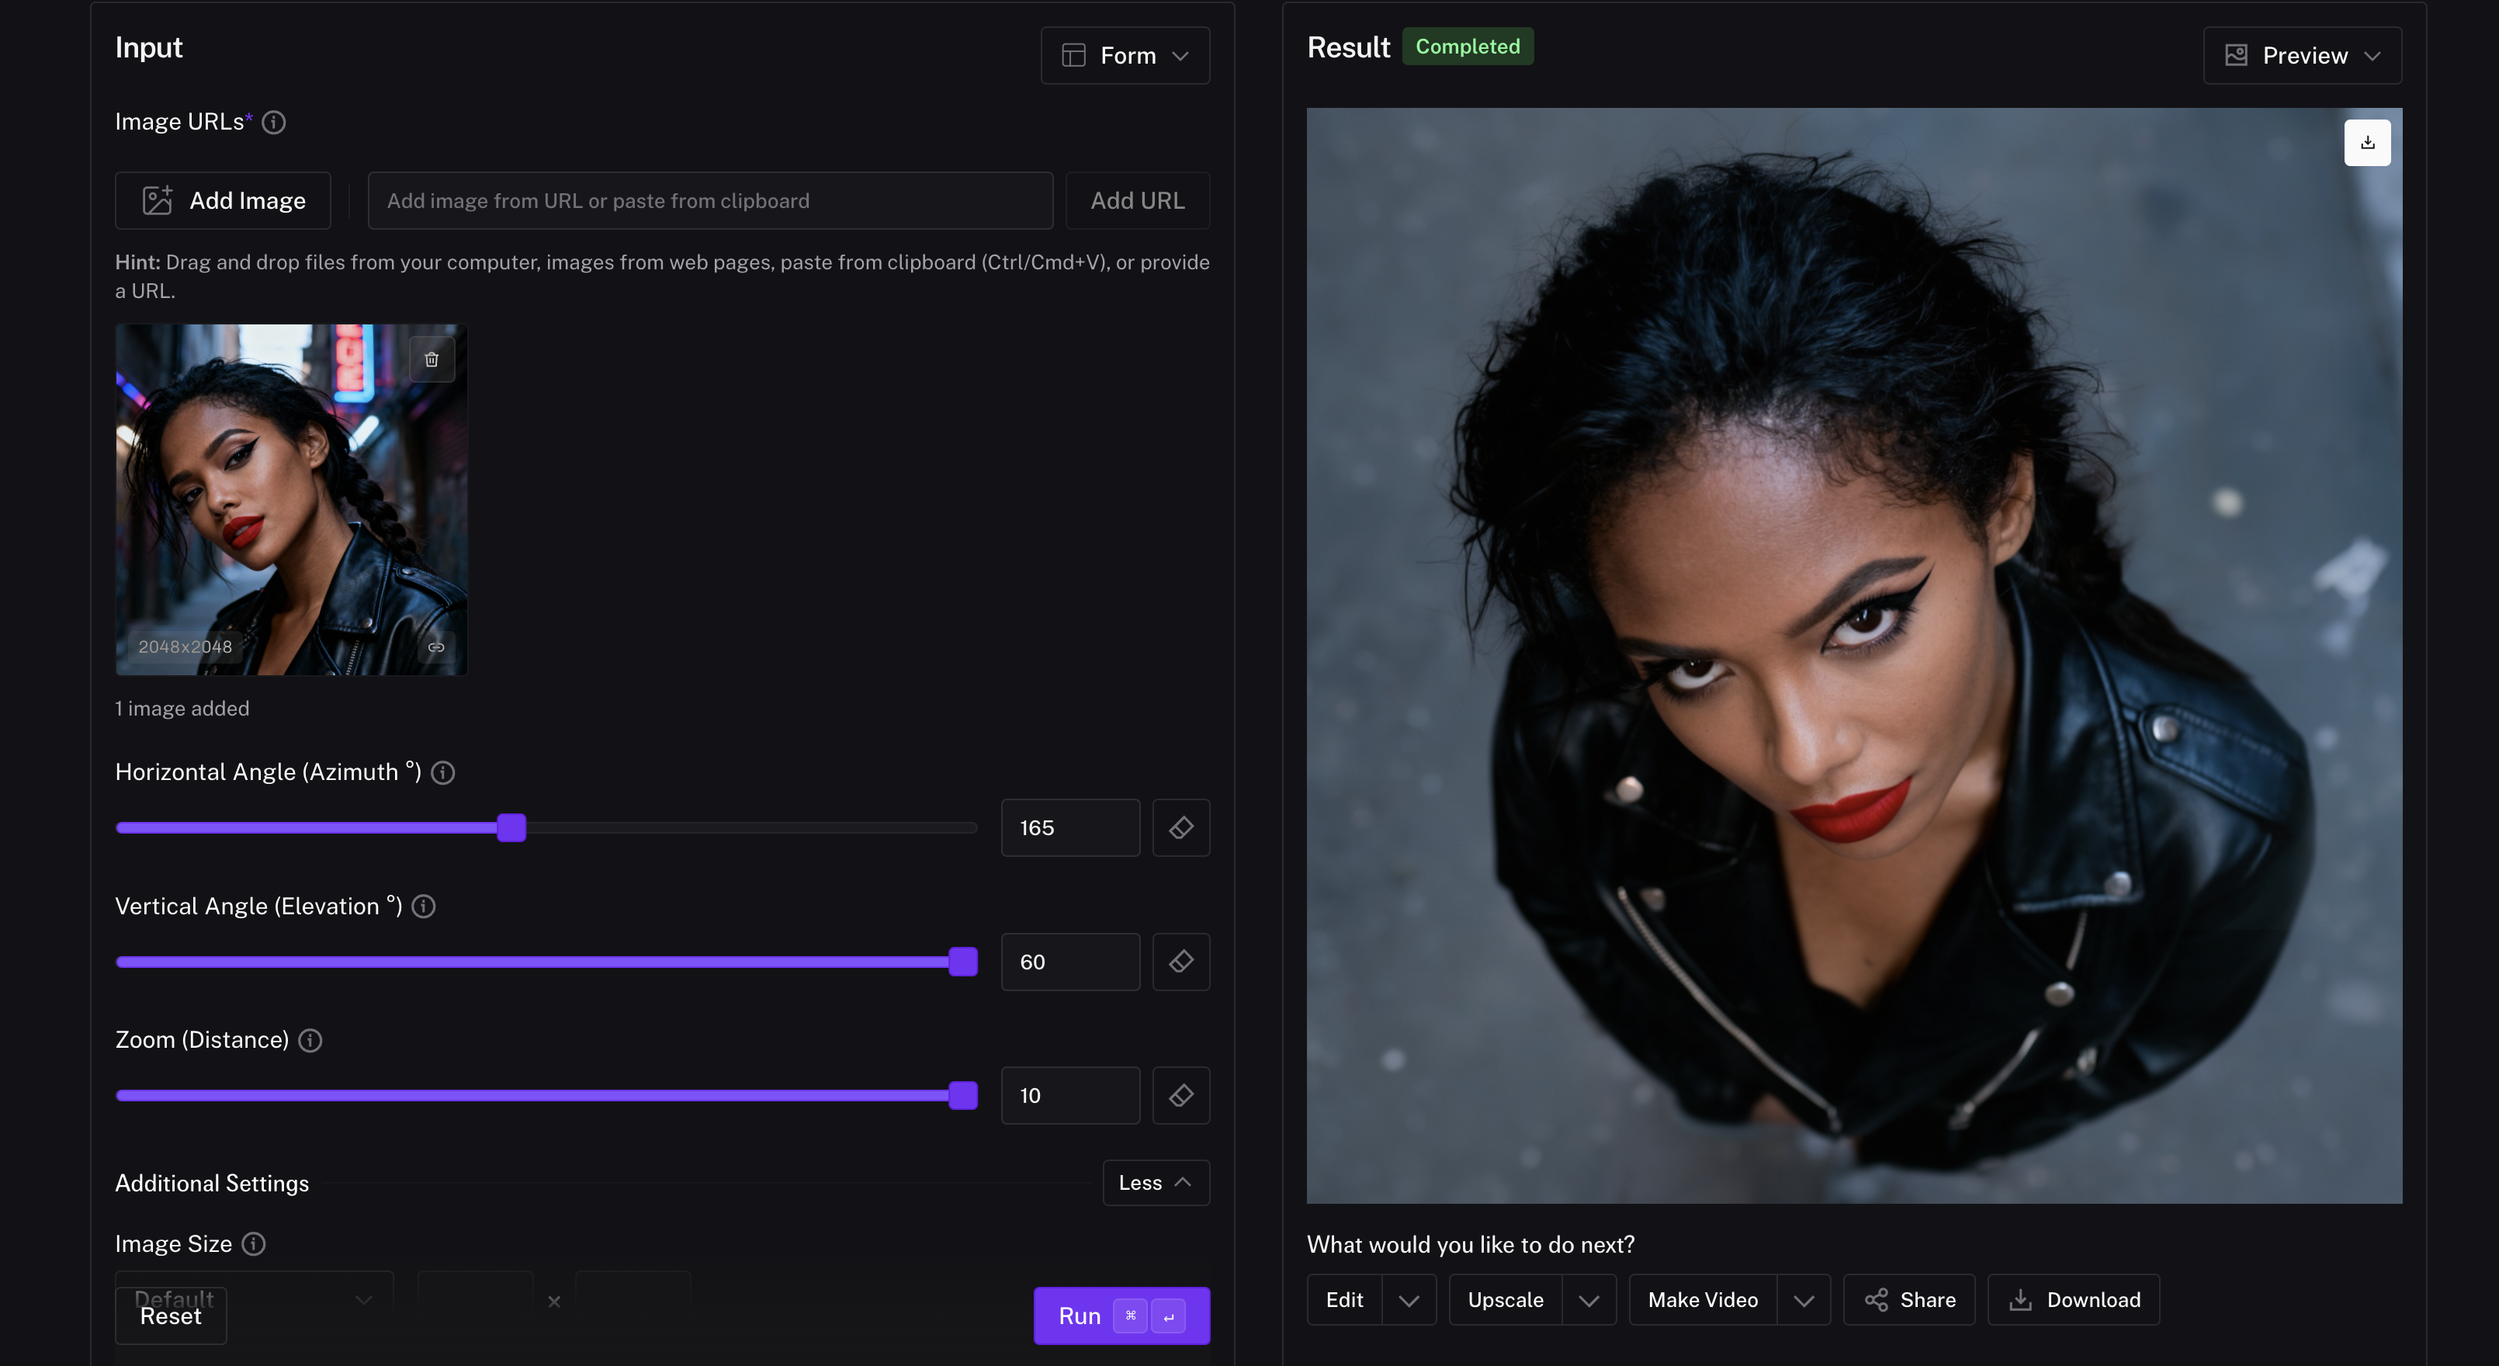Open the Form view dropdown

[1125, 55]
